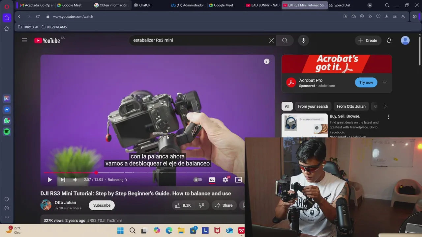Switch to the Aceptada Co-Op Gmail tab
Image resolution: width=422 pixels, height=237 pixels.
37,5
